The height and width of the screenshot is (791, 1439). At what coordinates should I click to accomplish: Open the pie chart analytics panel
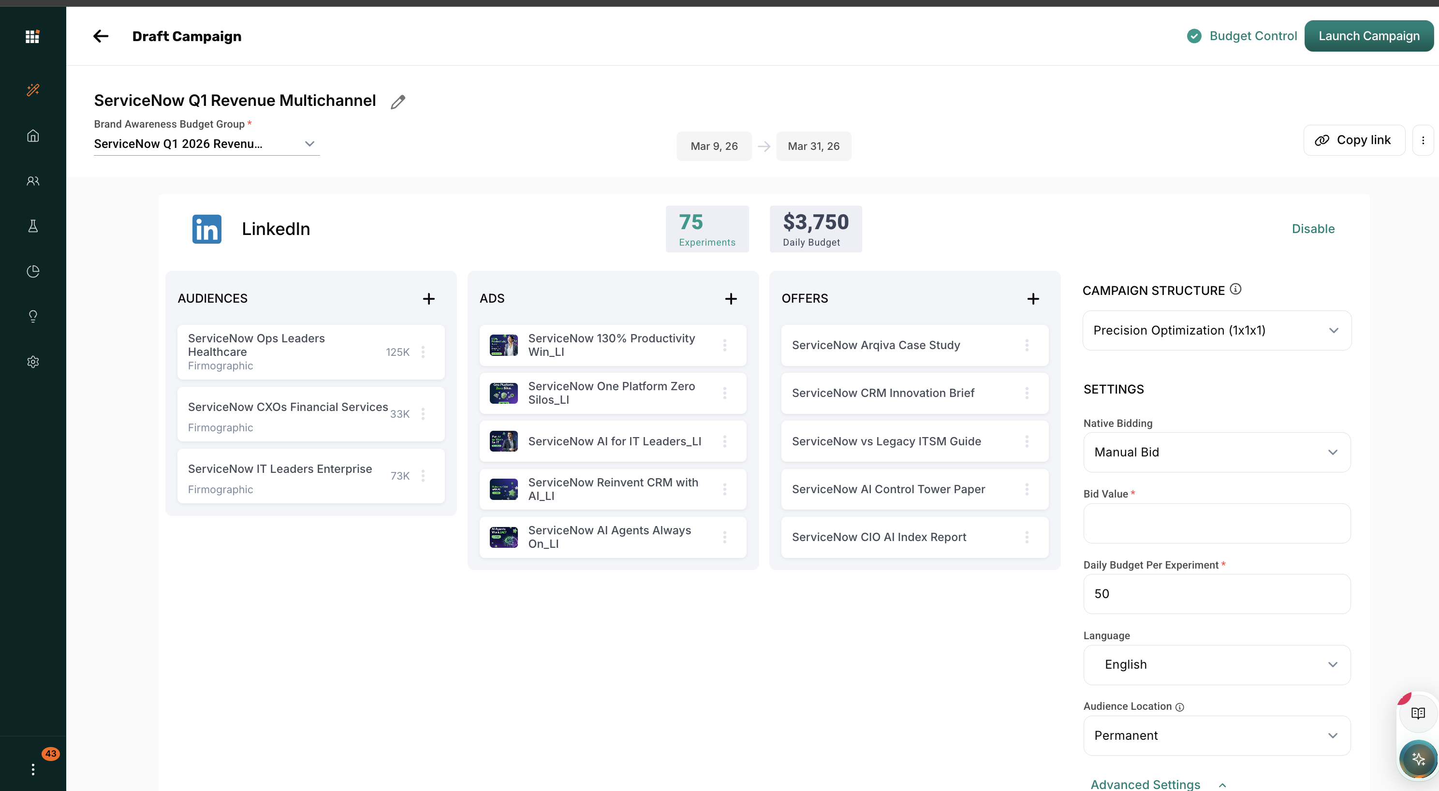tap(32, 272)
